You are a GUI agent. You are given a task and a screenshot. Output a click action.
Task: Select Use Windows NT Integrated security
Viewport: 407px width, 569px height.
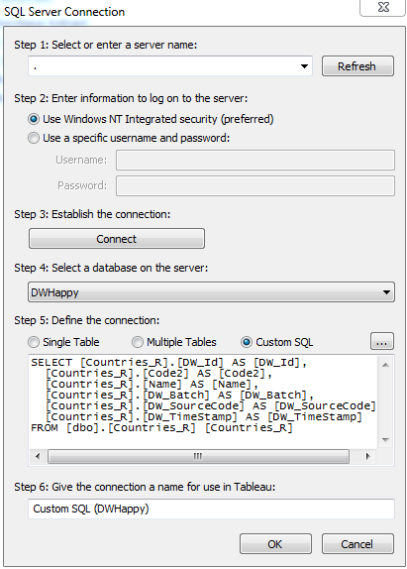pyautogui.click(x=34, y=119)
